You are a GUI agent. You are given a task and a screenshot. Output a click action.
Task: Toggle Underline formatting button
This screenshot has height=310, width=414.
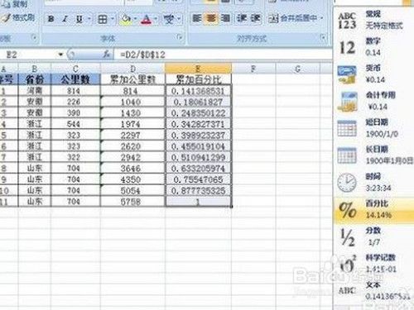(x=79, y=19)
